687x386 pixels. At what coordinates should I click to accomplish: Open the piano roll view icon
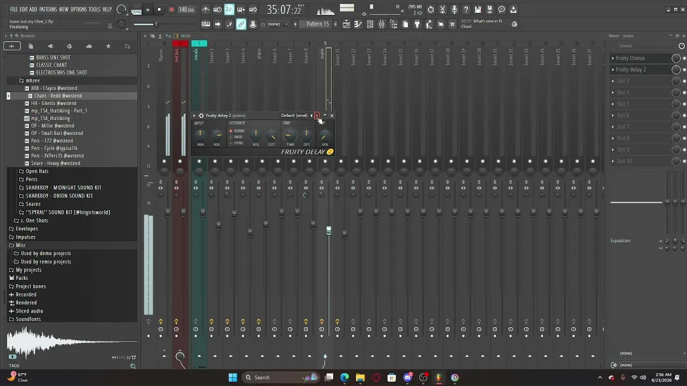[x=358, y=24]
